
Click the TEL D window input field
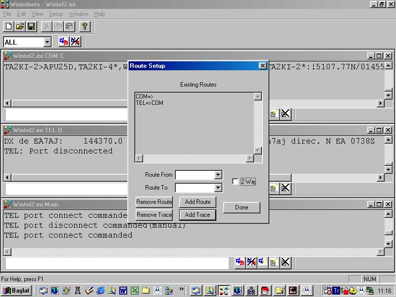point(67,189)
